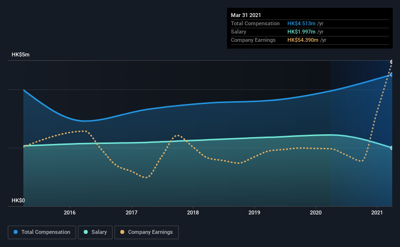Click the 2018 x-axis label
400x247 pixels.
[x=193, y=212]
